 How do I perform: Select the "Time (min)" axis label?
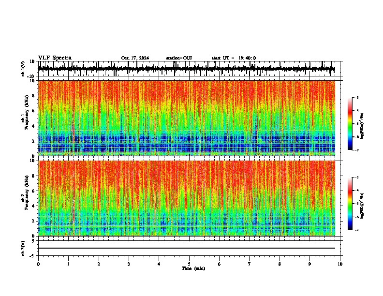pyautogui.click(x=193, y=268)
